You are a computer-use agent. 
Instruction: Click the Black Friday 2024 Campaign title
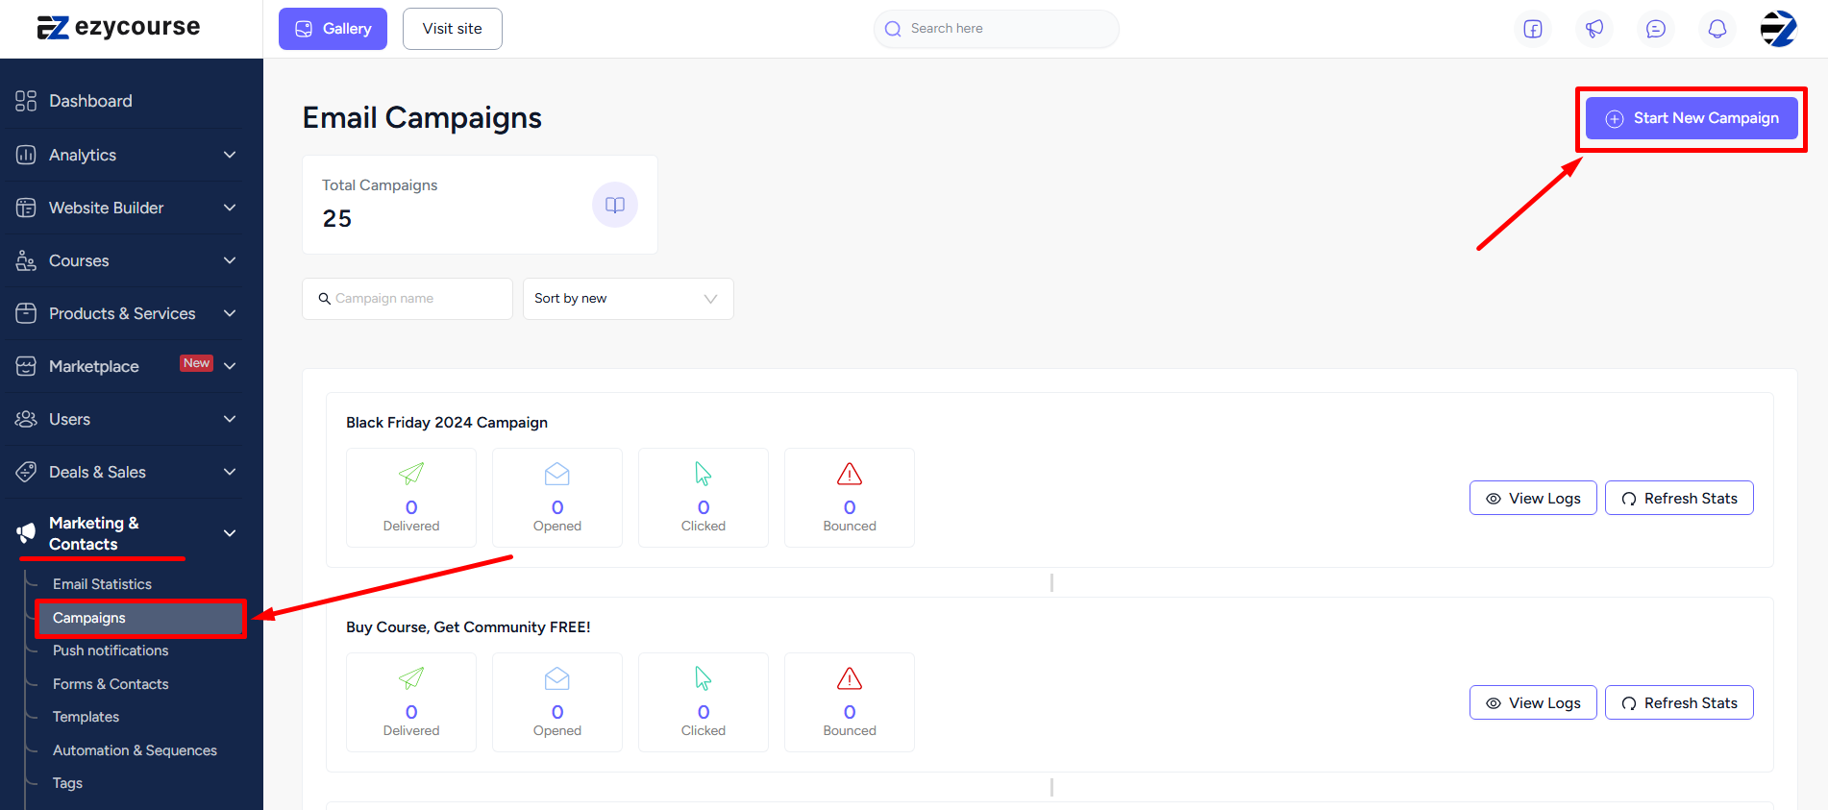pyautogui.click(x=447, y=423)
